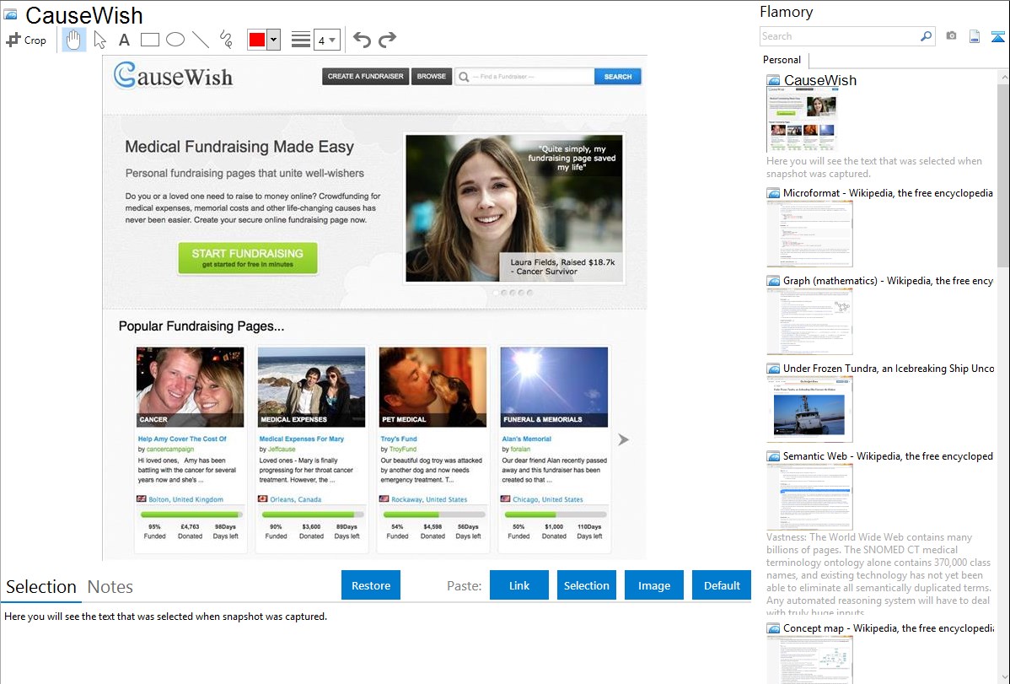
Task: Click the START FUNDRAISING green button
Action: pos(248,258)
